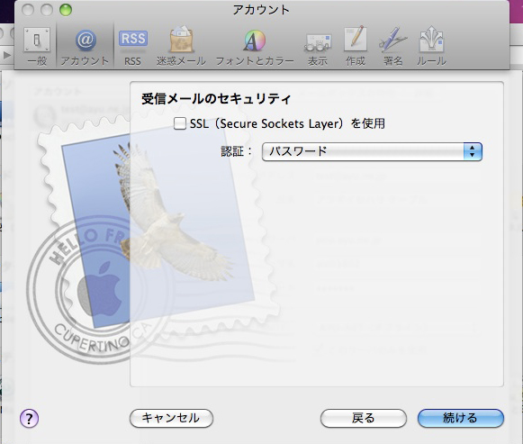
Task: Open the 署名 (Signatures) preferences icon
Action: 392,46
